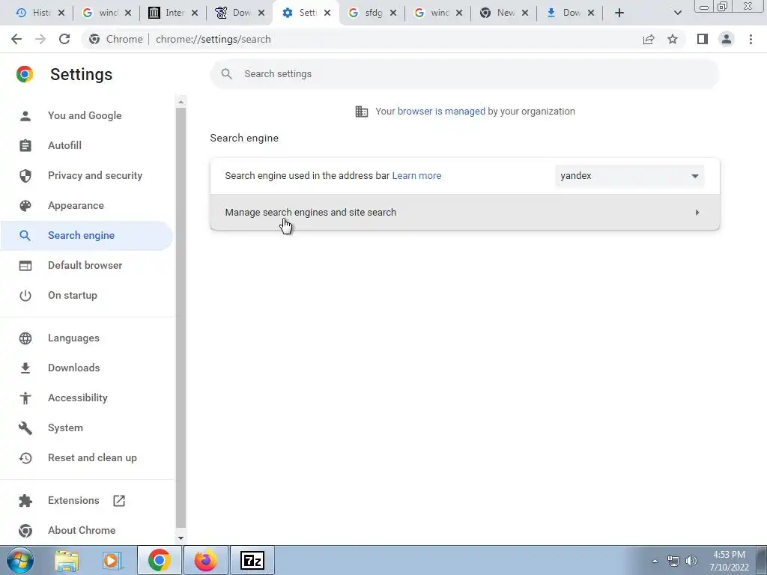Open the Learn more link
The height and width of the screenshot is (575, 767).
click(416, 175)
